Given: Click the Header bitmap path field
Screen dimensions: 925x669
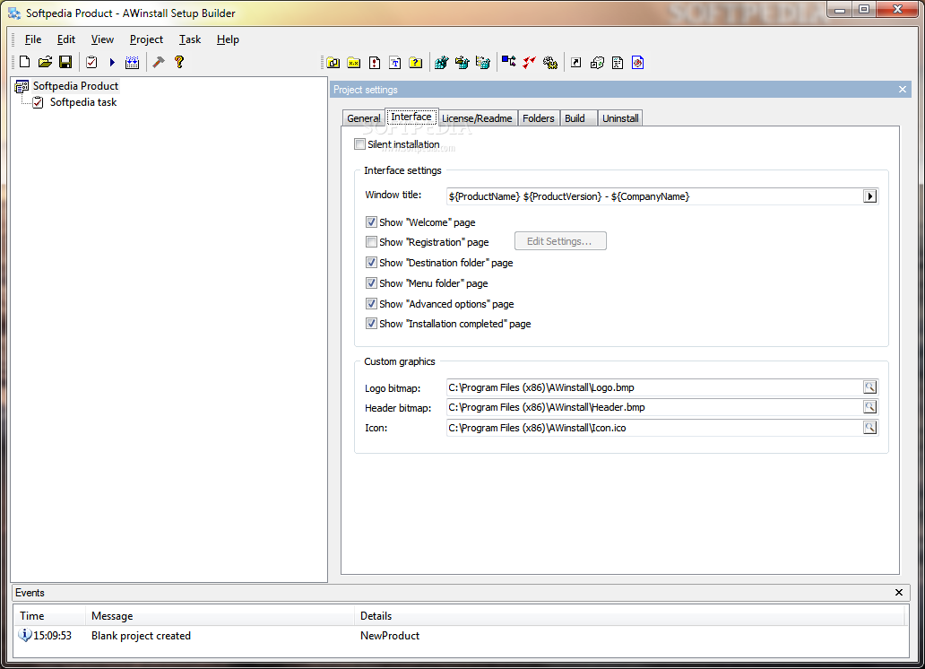Looking at the screenshot, I should tap(655, 407).
